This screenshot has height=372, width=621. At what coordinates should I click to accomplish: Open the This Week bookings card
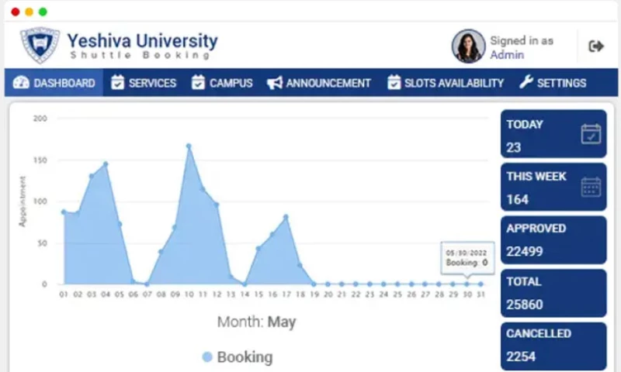point(553,187)
